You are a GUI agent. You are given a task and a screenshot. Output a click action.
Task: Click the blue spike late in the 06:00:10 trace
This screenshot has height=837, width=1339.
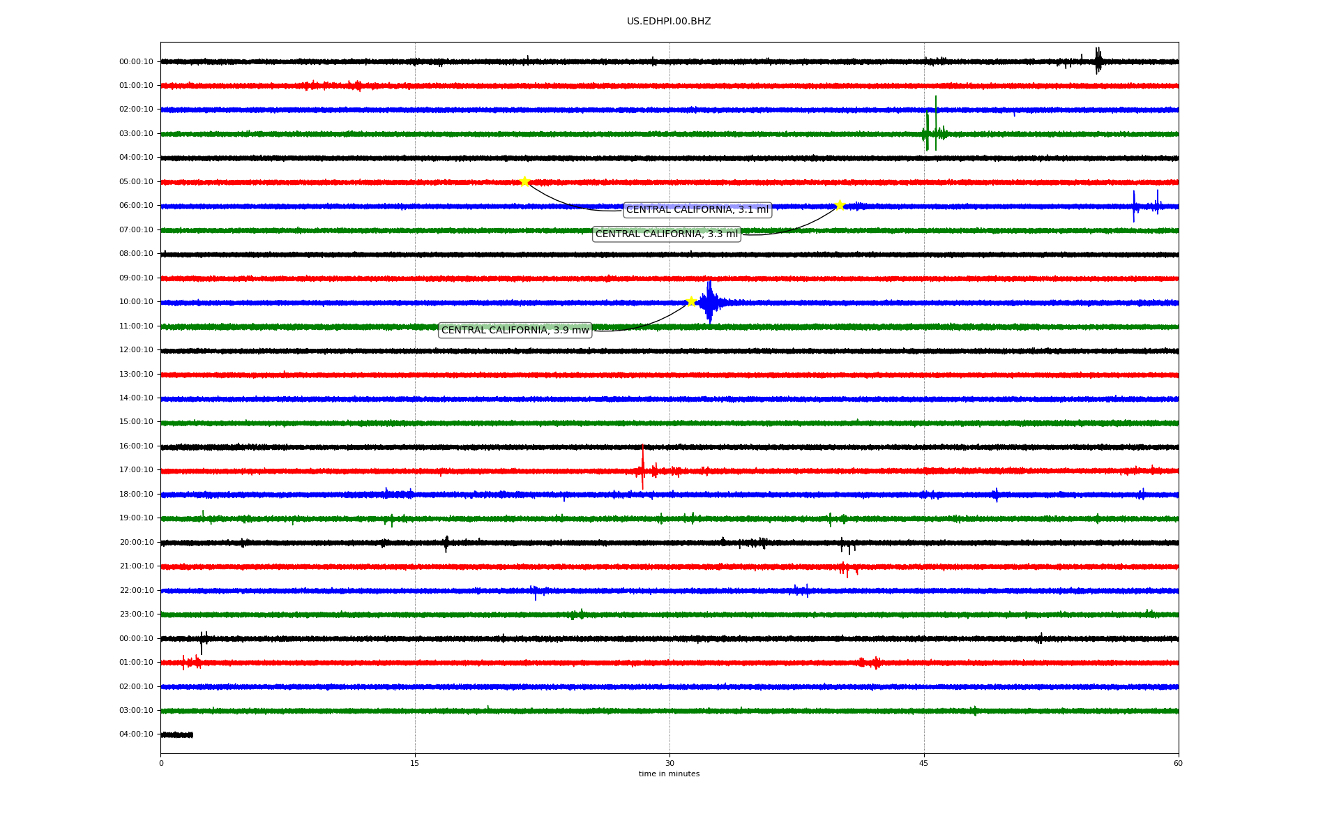pos(1134,206)
